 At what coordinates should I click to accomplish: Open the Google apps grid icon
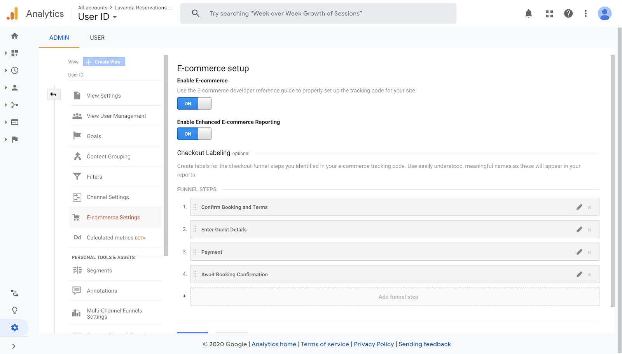click(x=549, y=14)
